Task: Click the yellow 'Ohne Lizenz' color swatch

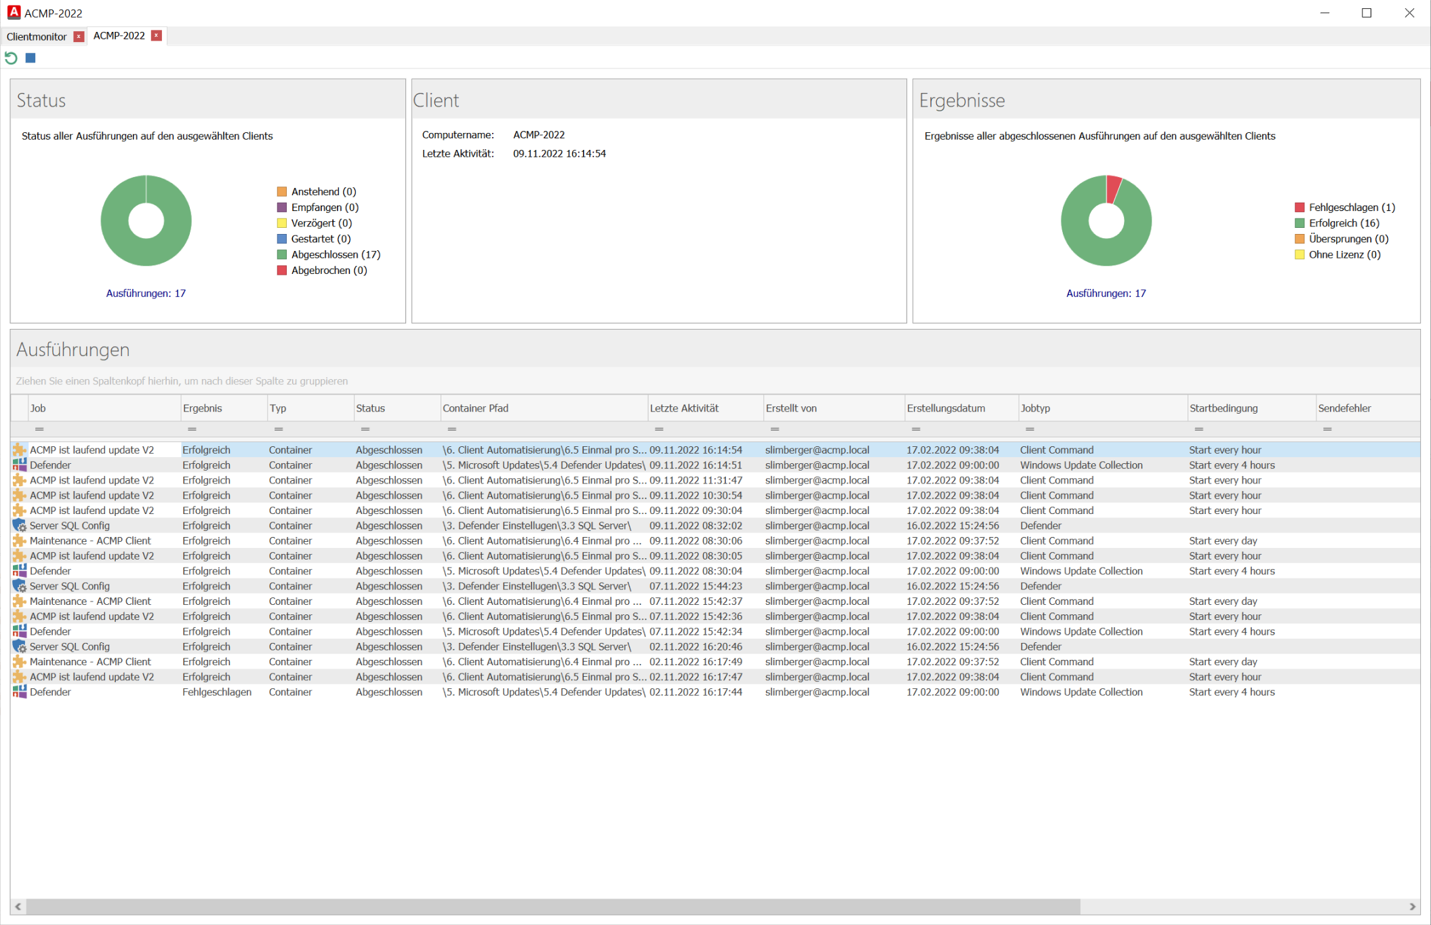Action: 1299,254
